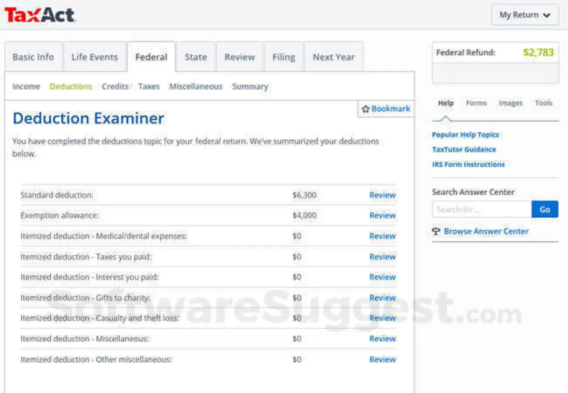Open the Credits sub-section
This screenshot has width=568, height=393.
[115, 87]
